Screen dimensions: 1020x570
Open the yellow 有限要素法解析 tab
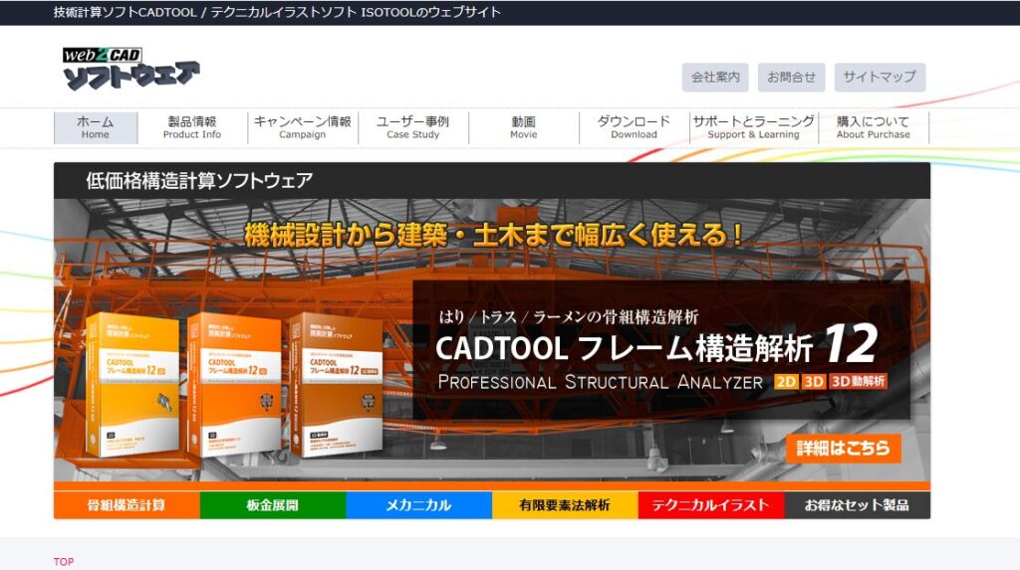point(565,505)
